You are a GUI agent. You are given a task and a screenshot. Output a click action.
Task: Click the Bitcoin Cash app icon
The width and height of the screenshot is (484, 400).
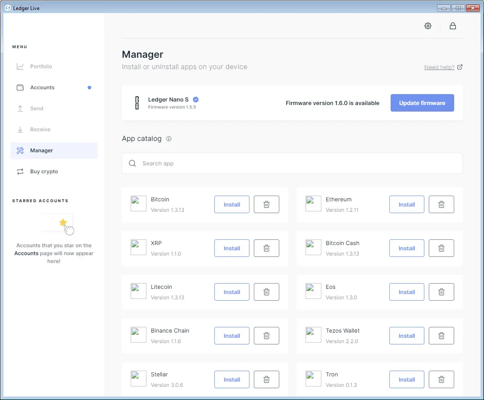(313, 247)
